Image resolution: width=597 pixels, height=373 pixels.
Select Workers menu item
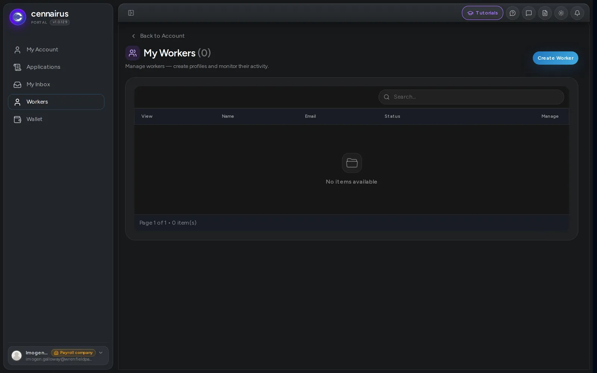(x=56, y=102)
